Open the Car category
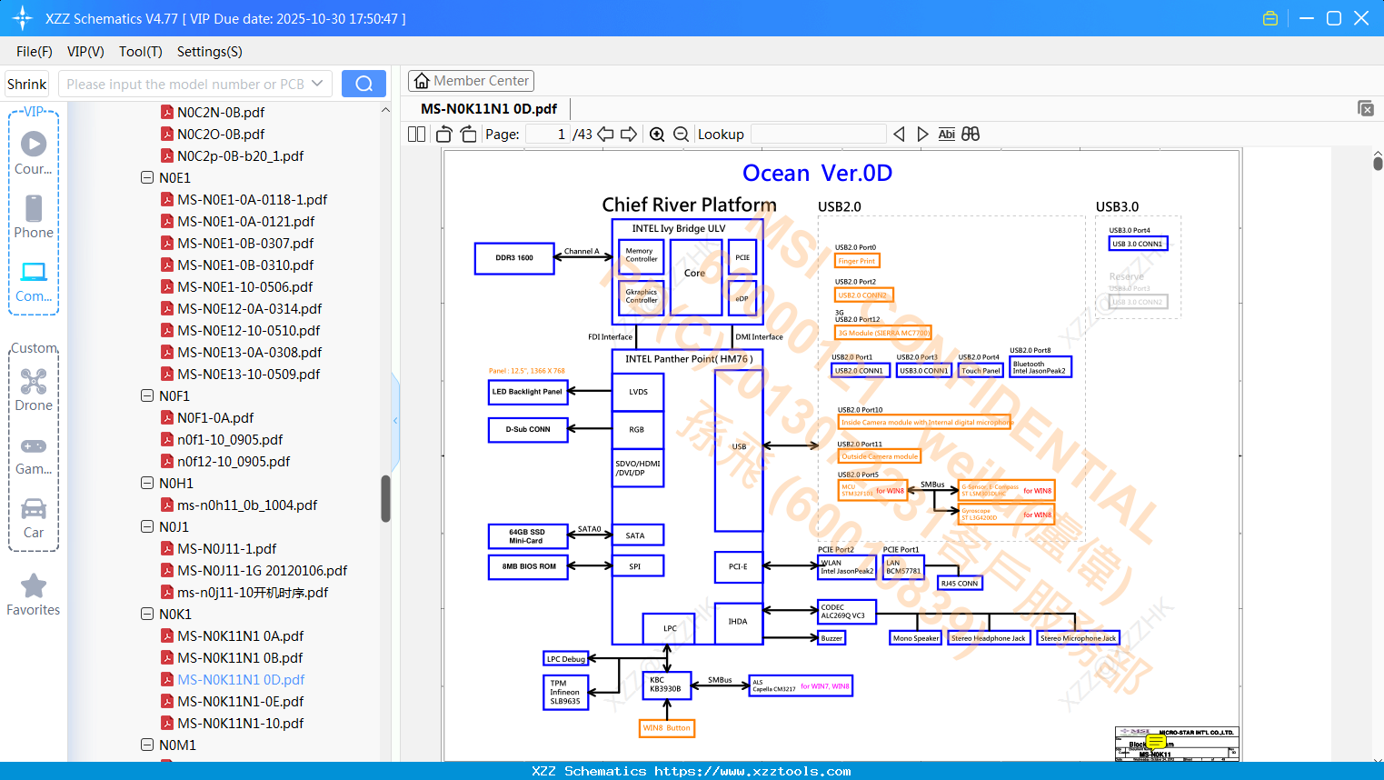 click(x=34, y=517)
